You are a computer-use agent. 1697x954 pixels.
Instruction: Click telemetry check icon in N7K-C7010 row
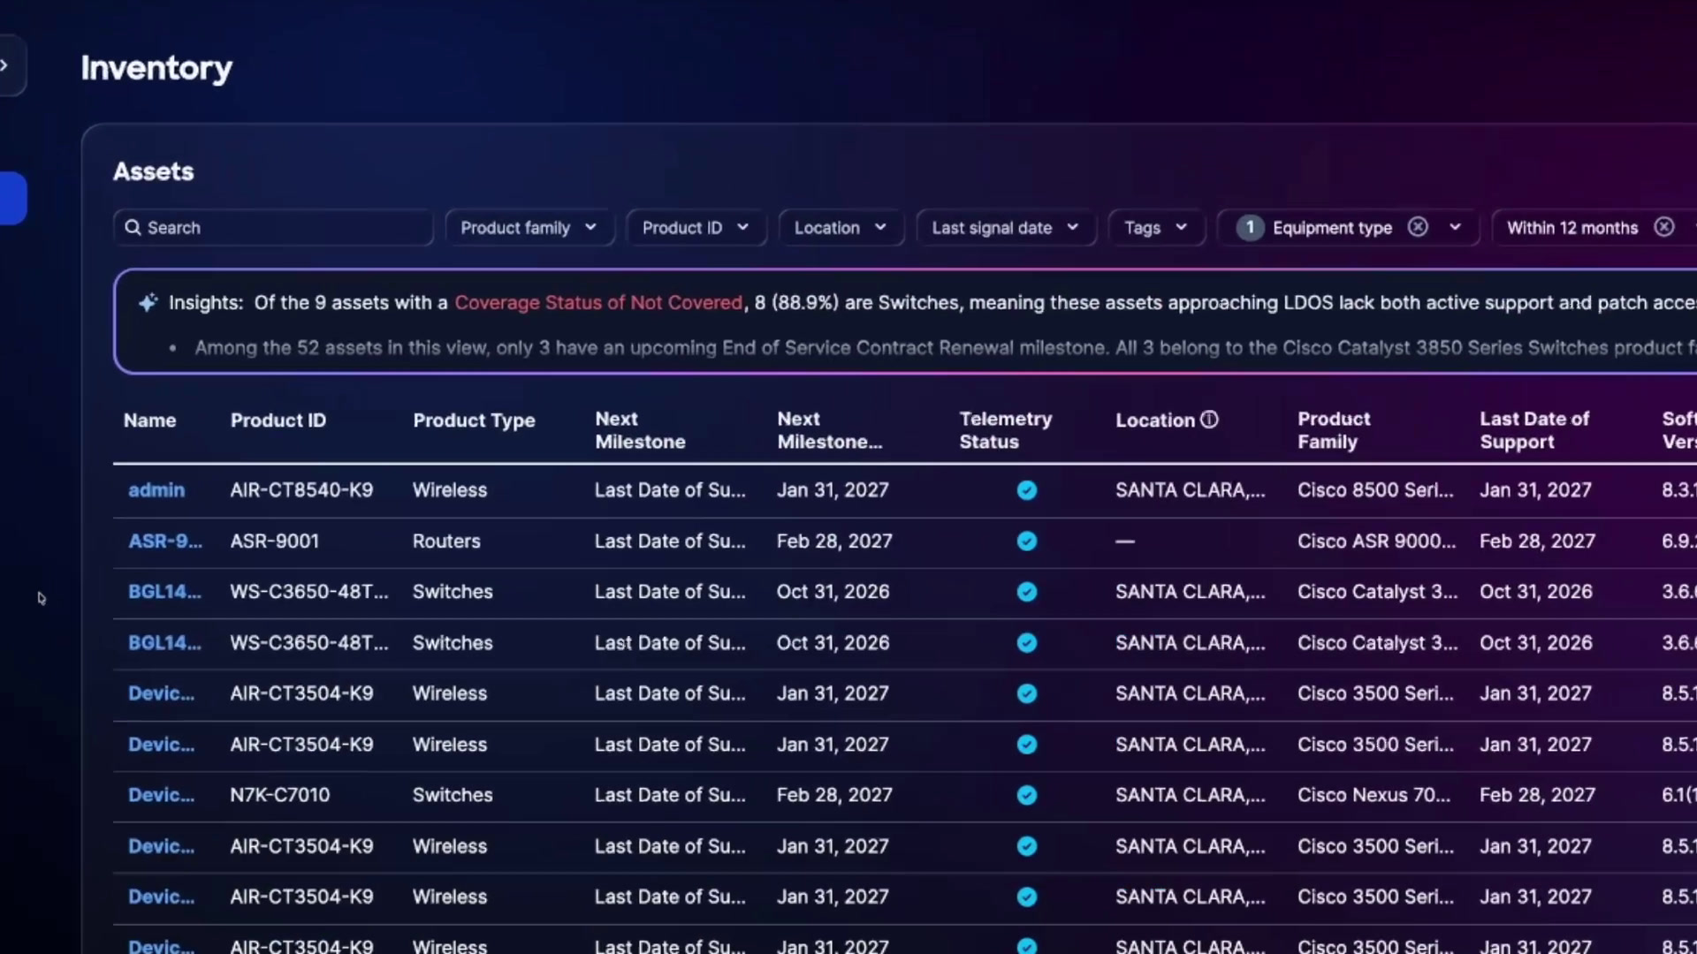click(1026, 795)
